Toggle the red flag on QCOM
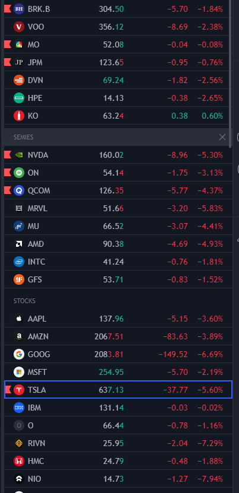The width and height of the screenshot is (239, 493). pyautogui.click(x=8, y=190)
